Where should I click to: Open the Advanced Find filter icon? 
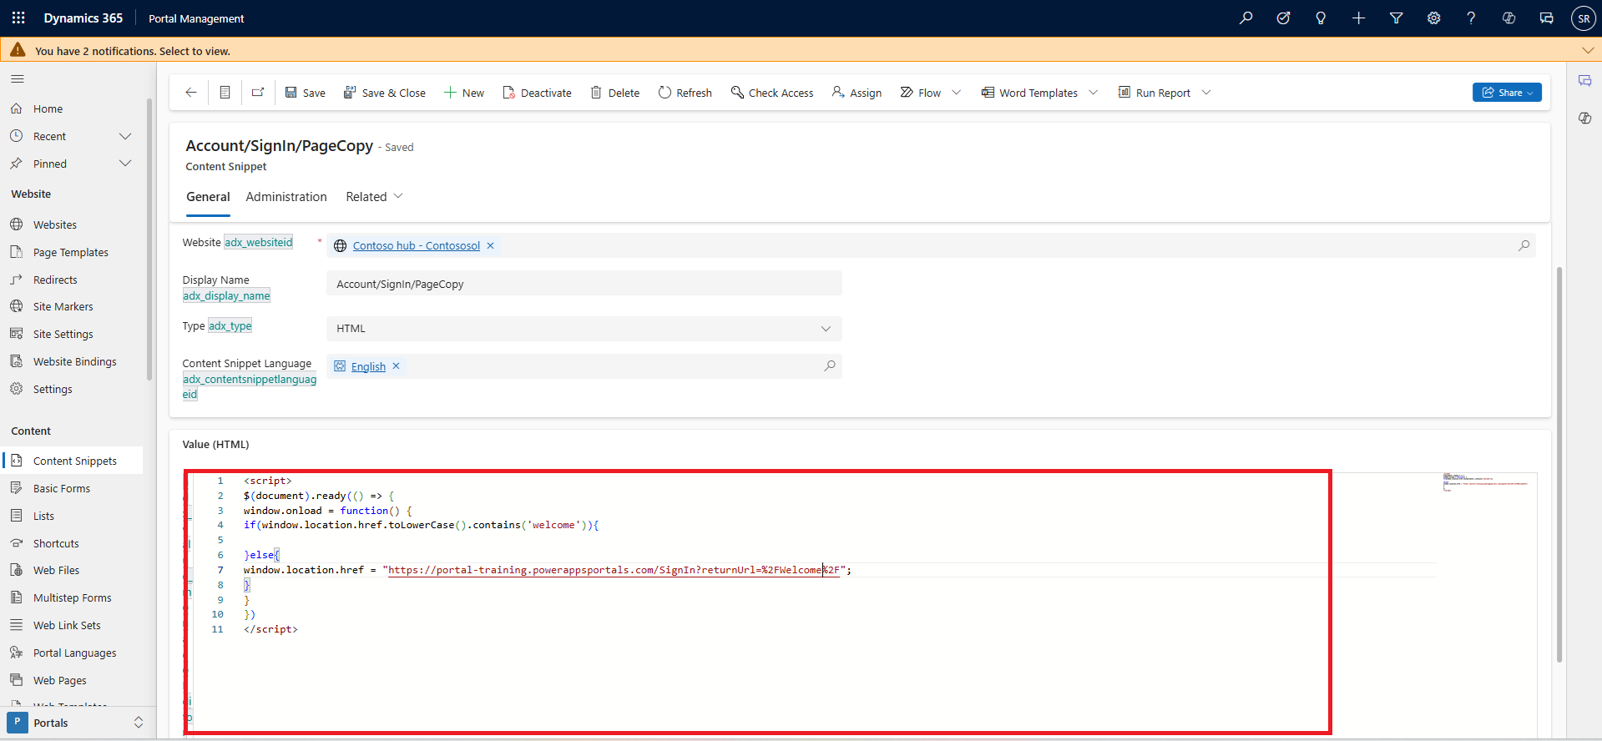[1396, 18]
